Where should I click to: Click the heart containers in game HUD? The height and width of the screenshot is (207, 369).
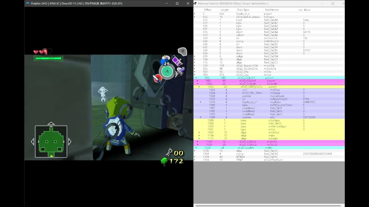42,52
